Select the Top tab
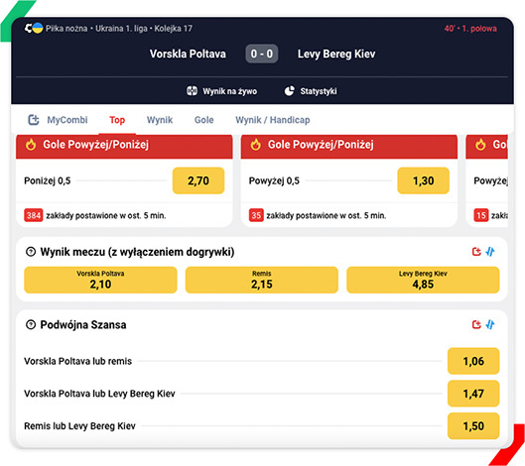This screenshot has width=525, height=466. (x=117, y=120)
